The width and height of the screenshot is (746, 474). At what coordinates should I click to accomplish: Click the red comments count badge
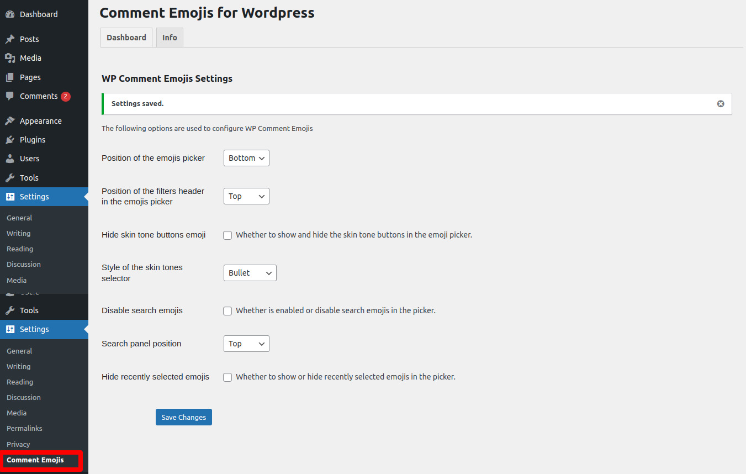(x=66, y=96)
